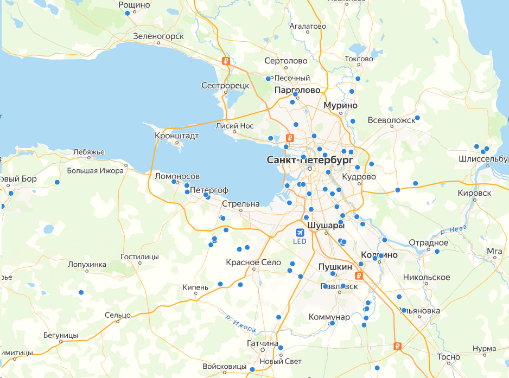The image size is (509, 378).
Task: Click the ruble toll icon beside Пушкин
Action: point(359,276)
